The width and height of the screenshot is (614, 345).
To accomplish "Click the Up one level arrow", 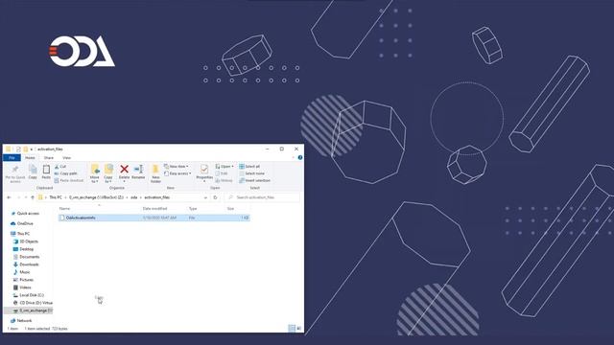I will [x=33, y=197].
